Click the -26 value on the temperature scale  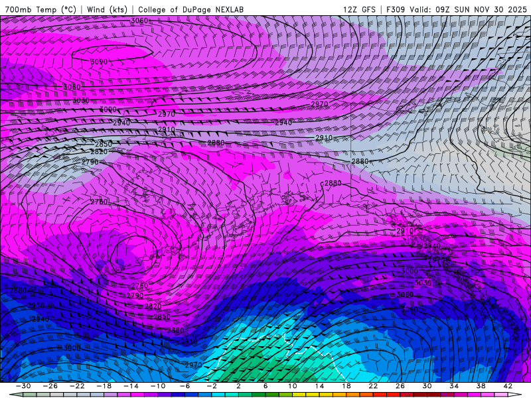click(50, 386)
